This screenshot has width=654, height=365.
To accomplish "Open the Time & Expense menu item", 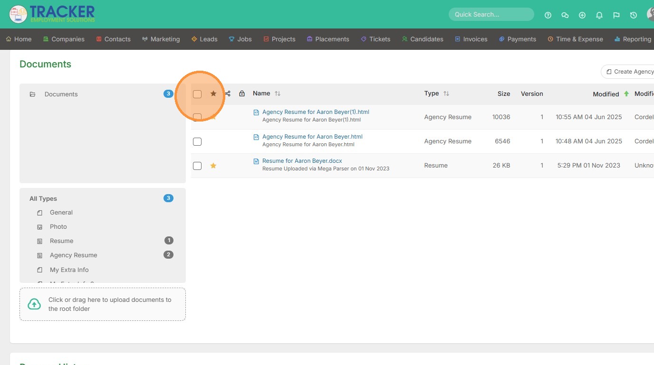I will click(575, 39).
